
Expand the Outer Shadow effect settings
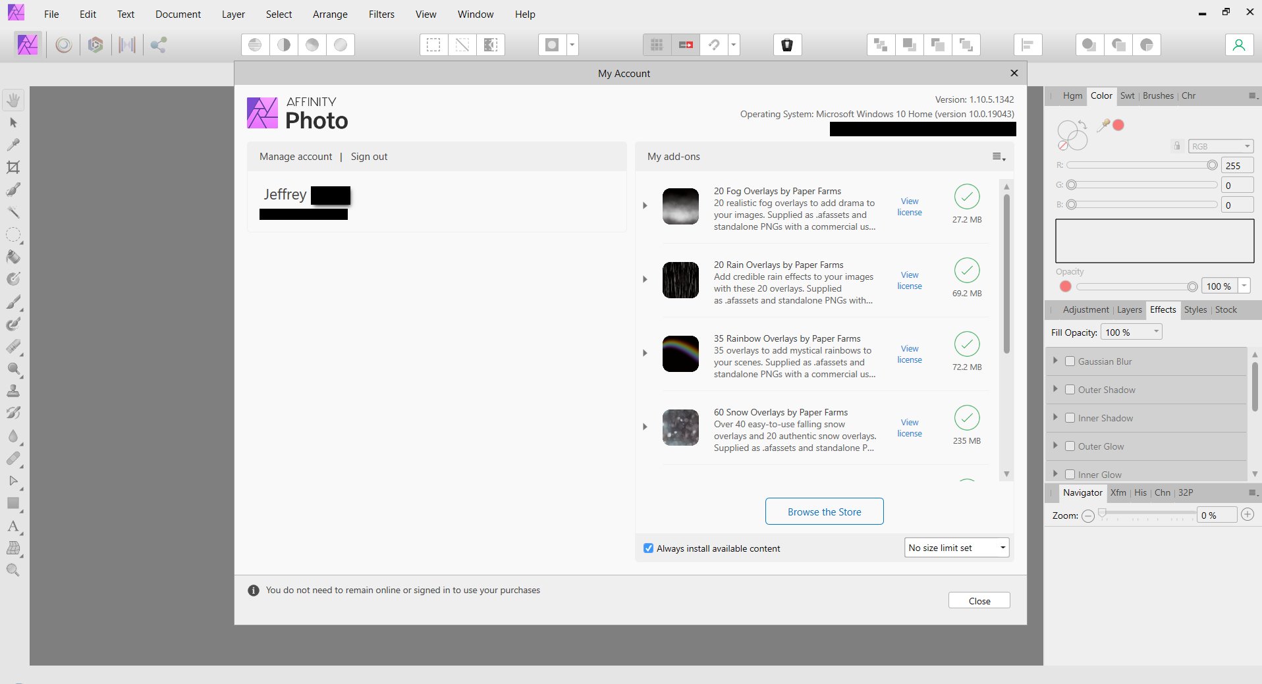point(1055,389)
